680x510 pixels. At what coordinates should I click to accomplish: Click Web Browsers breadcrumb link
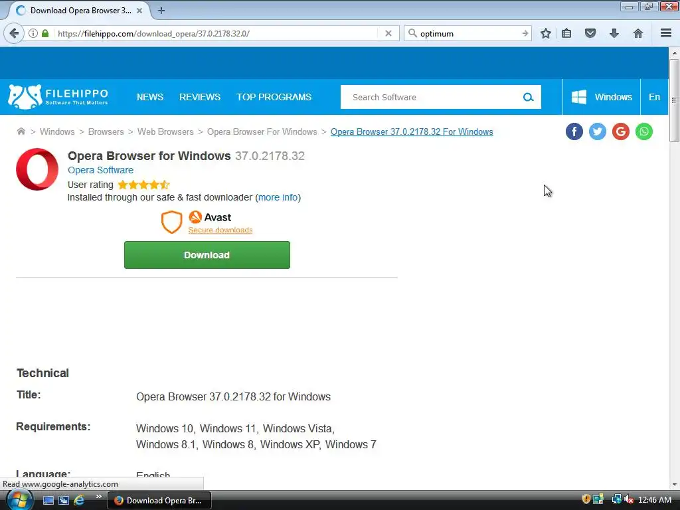click(165, 132)
